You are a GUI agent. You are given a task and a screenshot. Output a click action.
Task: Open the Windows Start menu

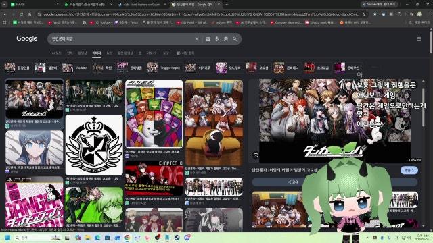click(x=7, y=238)
